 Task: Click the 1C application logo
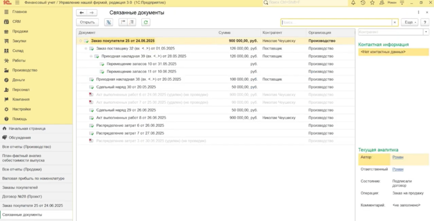pos(7,3)
